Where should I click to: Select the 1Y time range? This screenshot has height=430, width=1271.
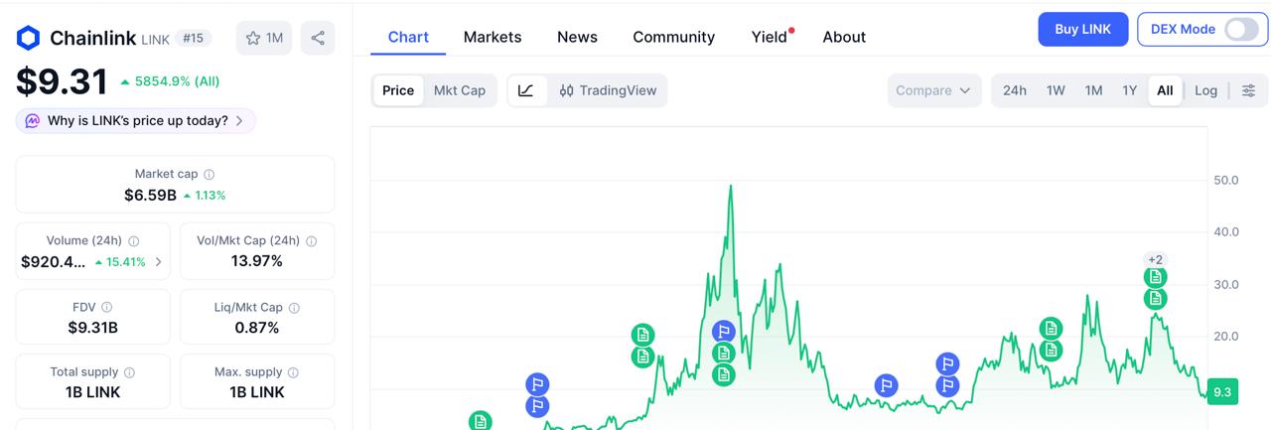coord(1129,90)
